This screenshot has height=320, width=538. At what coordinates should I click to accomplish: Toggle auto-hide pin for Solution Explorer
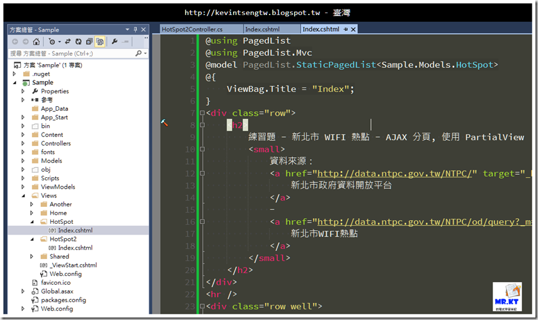135,30
